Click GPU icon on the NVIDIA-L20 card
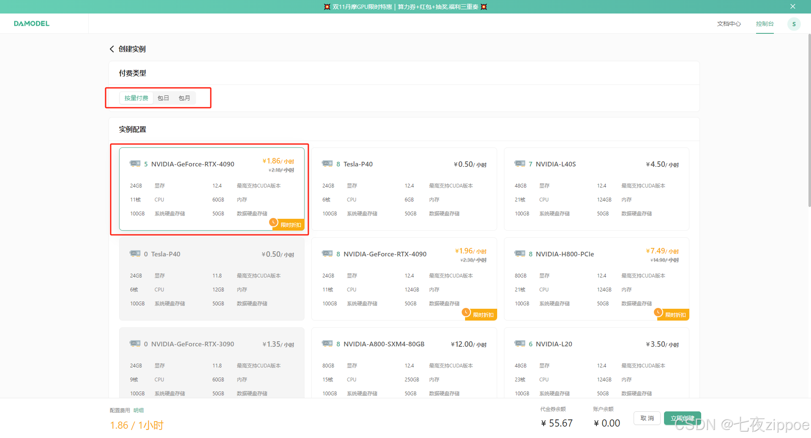The width and height of the screenshot is (811, 438). tap(520, 343)
